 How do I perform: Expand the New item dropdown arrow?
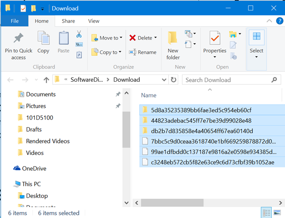195,34
